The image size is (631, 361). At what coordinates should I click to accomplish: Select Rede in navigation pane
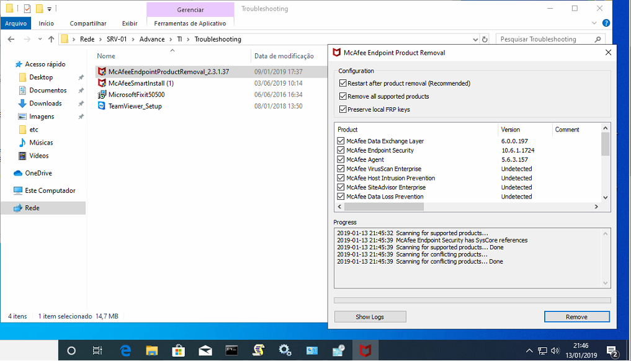43,208
